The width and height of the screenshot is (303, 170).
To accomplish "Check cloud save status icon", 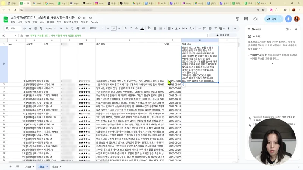I will 90,17.
